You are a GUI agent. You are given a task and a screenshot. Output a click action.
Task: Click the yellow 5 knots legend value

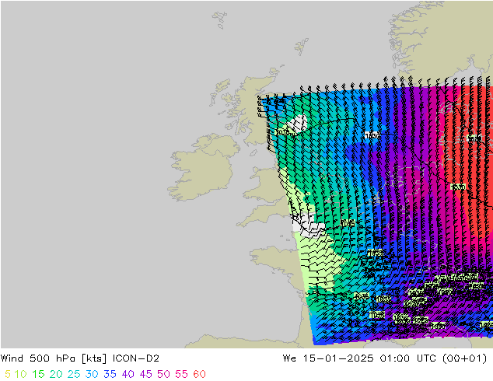click(x=8, y=374)
